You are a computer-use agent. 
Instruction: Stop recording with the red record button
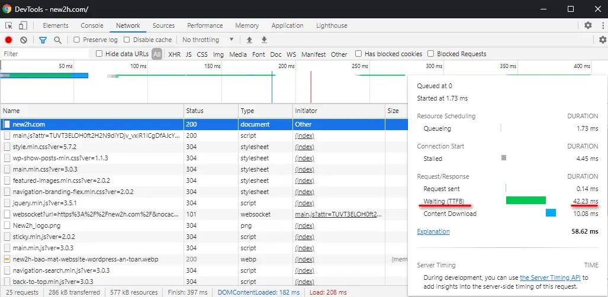[x=8, y=40]
